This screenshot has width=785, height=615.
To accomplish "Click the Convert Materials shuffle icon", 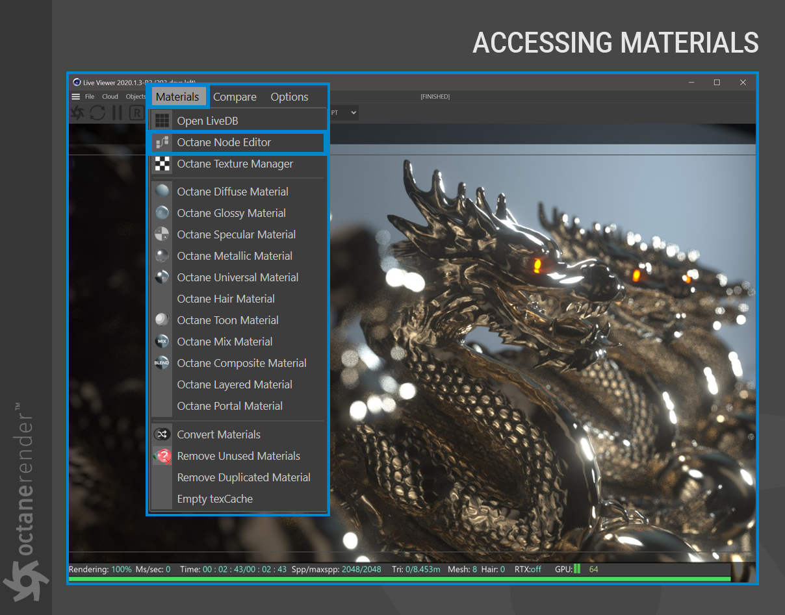I will pos(162,434).
